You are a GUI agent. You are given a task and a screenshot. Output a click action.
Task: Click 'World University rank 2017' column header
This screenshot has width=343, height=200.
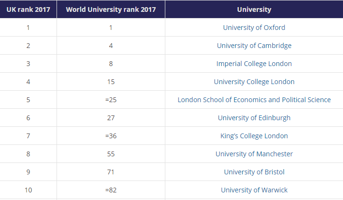[111, 10]
